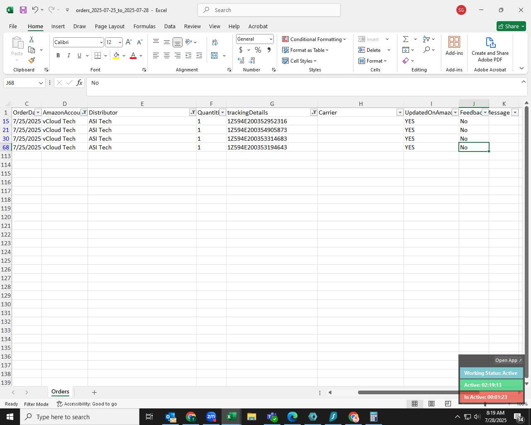Switch to Page Break Preview icon
The height and width of the screenshot is (425, 531).
[448, 403]
